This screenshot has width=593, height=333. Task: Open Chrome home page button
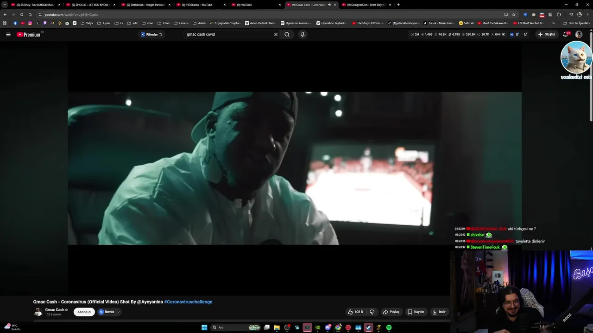pos(30,14)
